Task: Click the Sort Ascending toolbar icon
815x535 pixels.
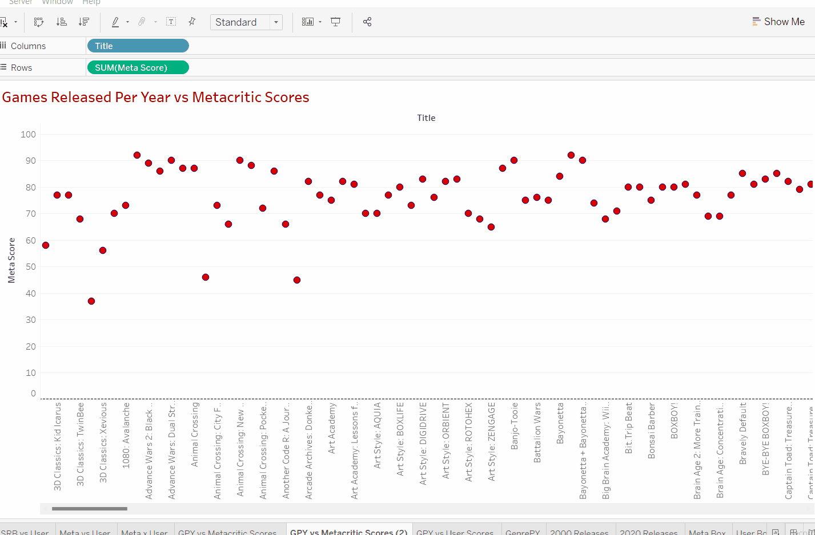Action: point(62,22)
